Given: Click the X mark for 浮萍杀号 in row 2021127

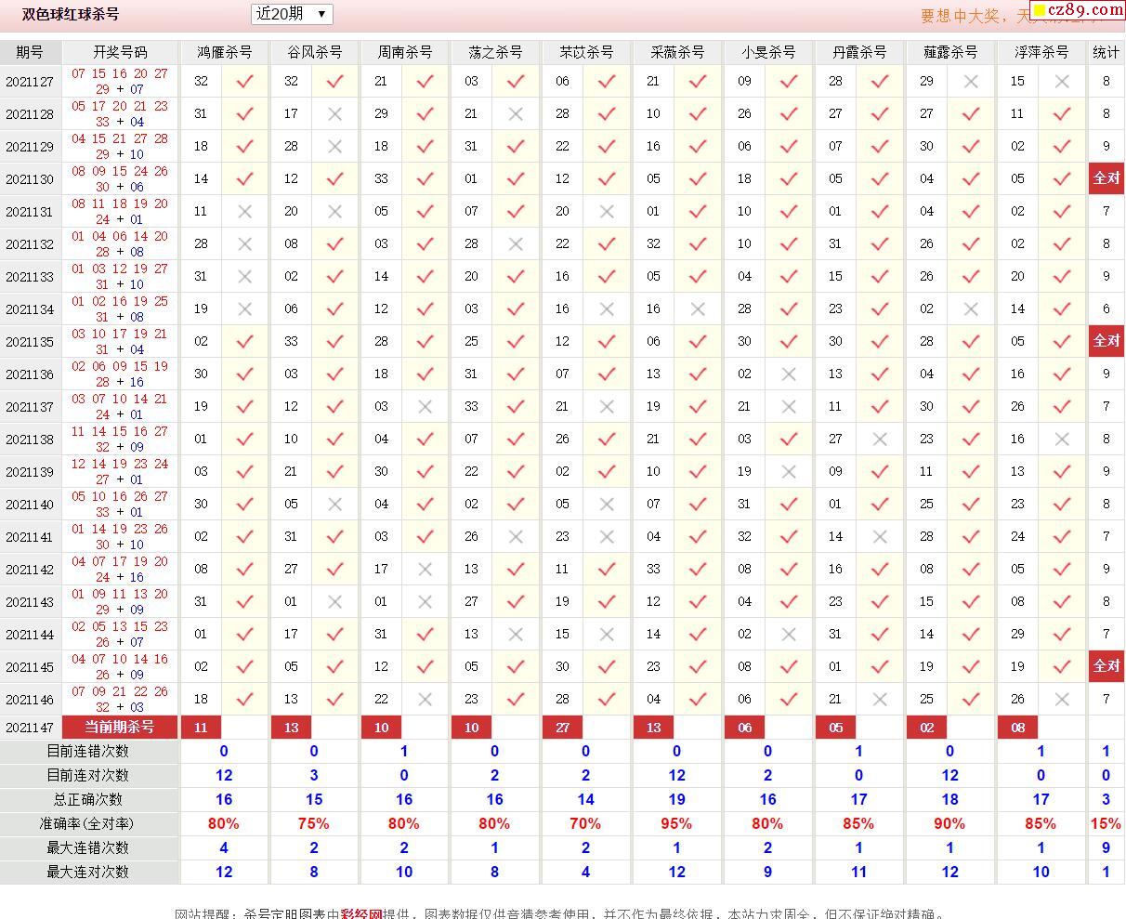Looking at the screenshot, I should click(x=1062, y=82).
